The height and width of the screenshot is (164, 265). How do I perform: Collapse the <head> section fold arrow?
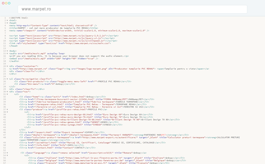click(x=7, y=23)
